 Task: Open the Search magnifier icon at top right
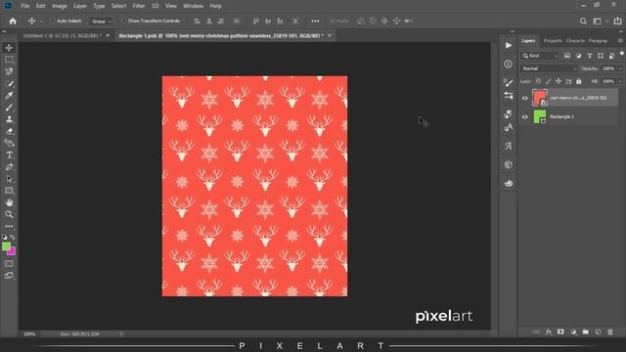[x=583, y=22]
